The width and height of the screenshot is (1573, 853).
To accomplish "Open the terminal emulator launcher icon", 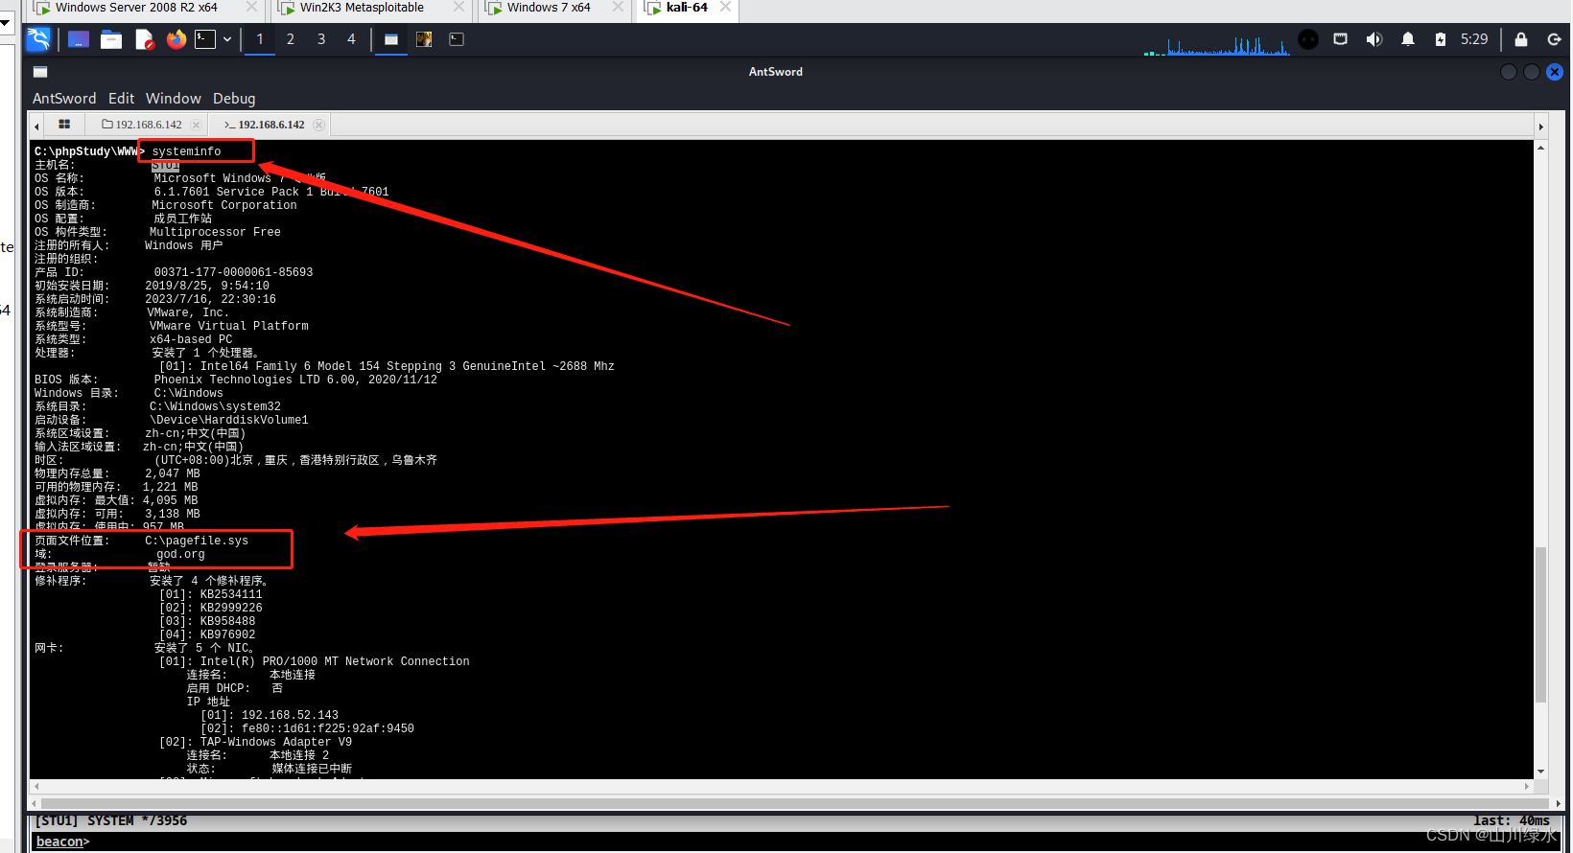I will coord(205,39).
